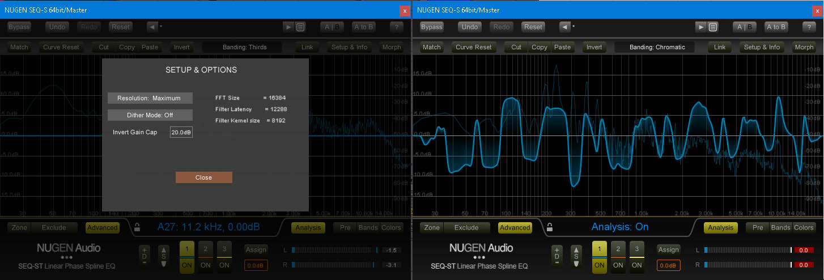Click Curve Reset in right window
Viewport: 824px width, 280px height.
(474, 47)
